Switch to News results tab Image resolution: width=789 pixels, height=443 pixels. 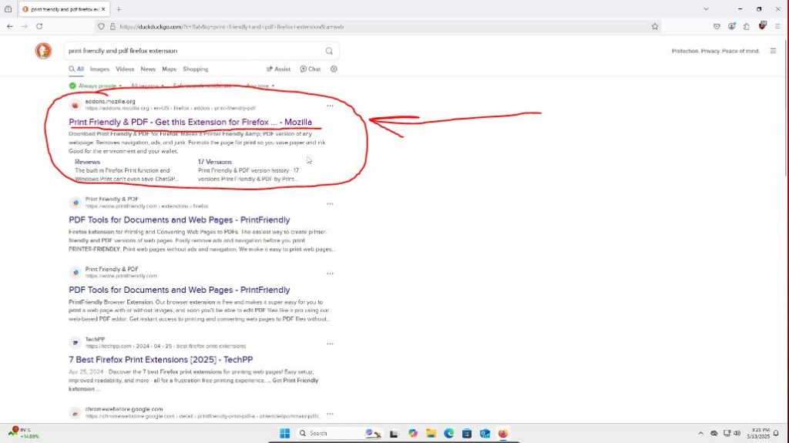[148, 69]
